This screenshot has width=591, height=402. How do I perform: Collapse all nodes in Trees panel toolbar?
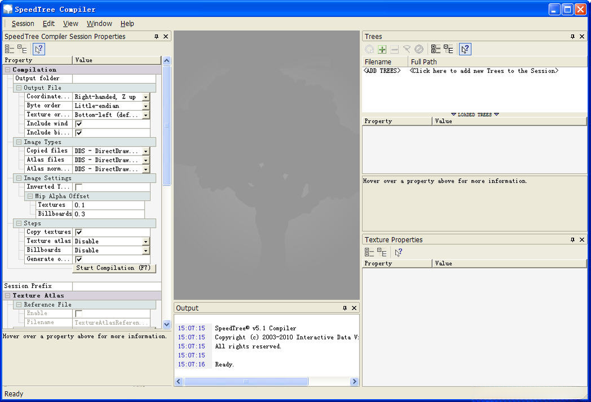coord(436,49)
